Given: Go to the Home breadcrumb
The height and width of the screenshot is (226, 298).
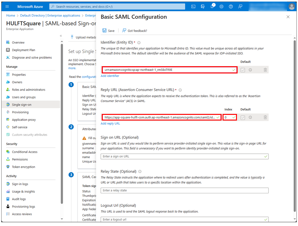Looking at the screenshot, I should coord(10,15).
